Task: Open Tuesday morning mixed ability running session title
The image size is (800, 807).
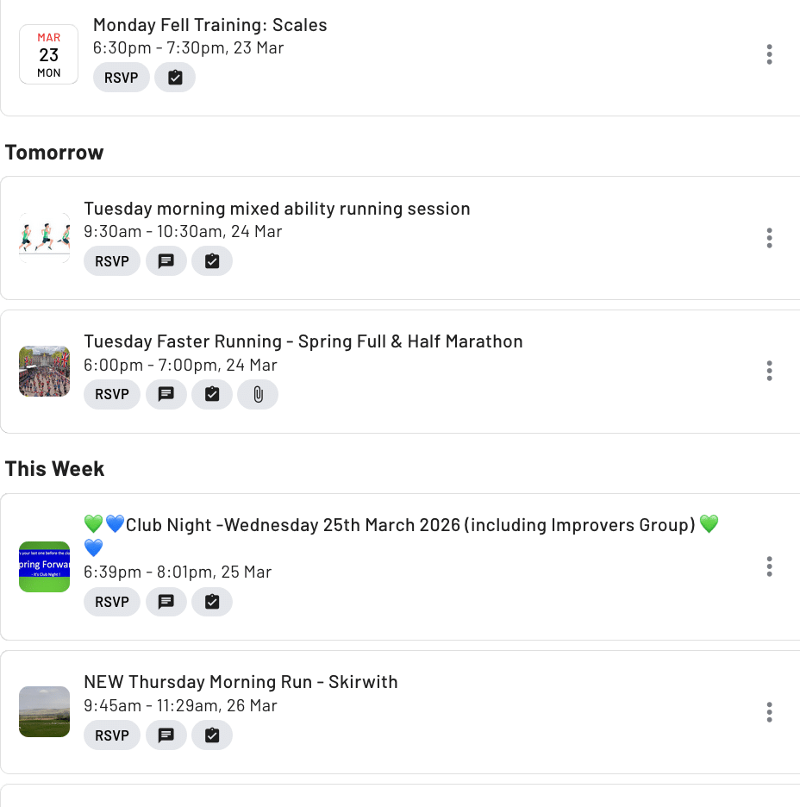Action: pyautogui.click(x=277, y=209)
